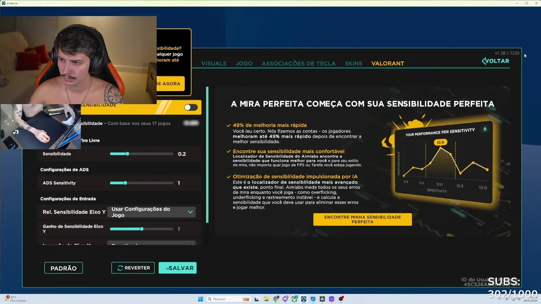This screenshot has height=304, width=541.
Task: Click ENCONTRE MINHA SENSIBILIDADE PERFEITA button
Action: pyautogui.click(x=362, y=219)
